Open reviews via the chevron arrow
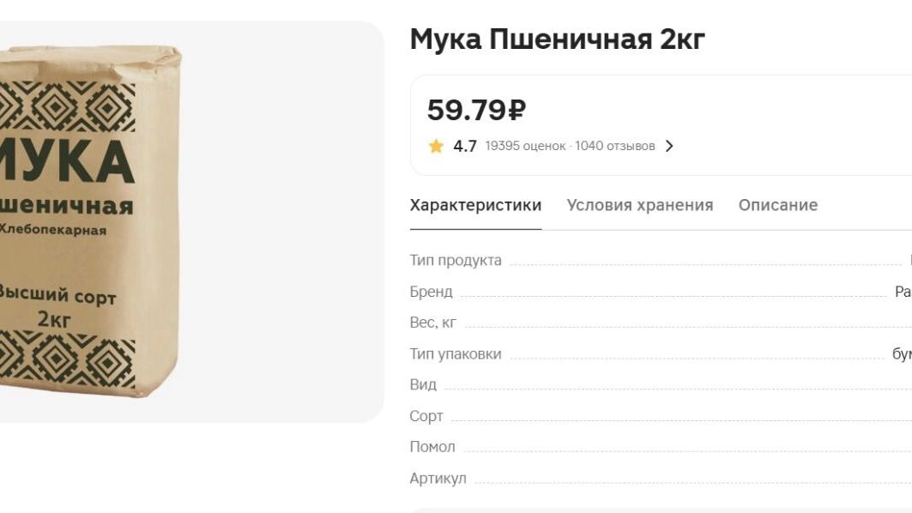Viewport: 912px width, 513px height. [x=669, y=146]
